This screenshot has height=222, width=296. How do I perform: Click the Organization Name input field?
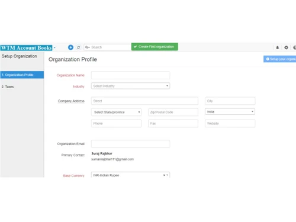(130, 75)
